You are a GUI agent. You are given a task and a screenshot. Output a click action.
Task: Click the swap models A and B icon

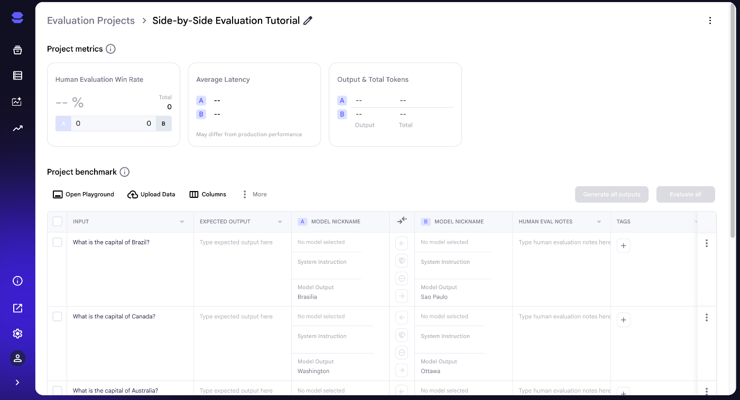(x=402, y=221)
